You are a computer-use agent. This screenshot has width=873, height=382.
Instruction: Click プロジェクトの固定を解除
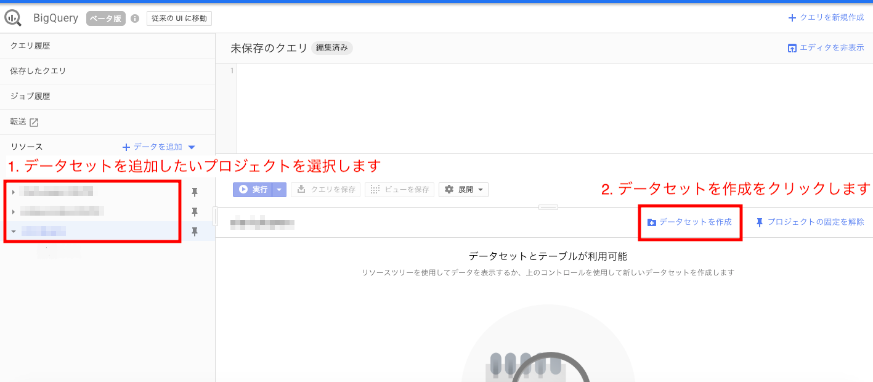(810, 222)
